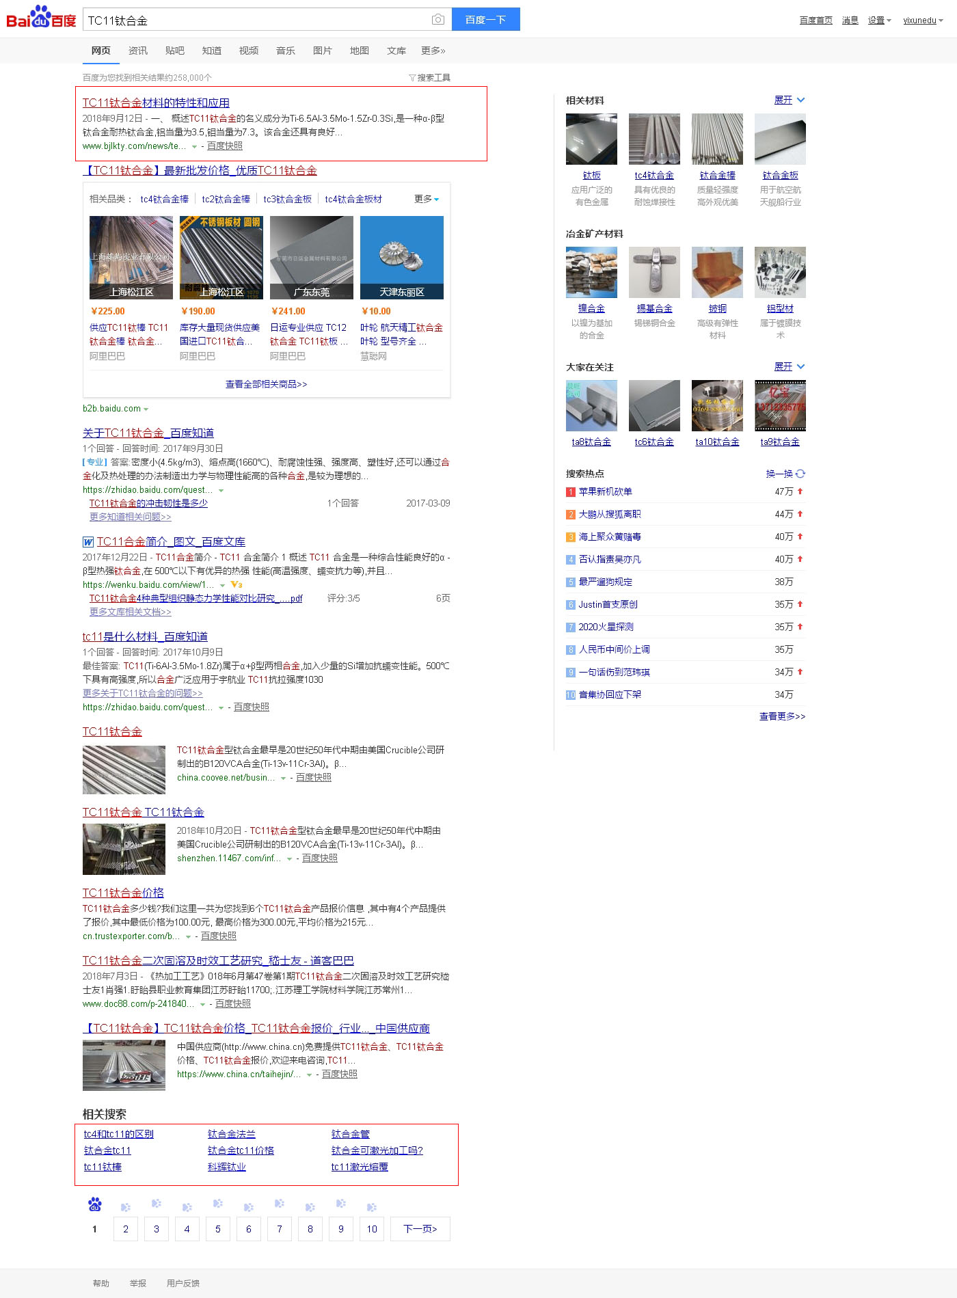The width and height of the screenshot is (957, 1298).
Task: Open the china.cn result thumbnail image
Action: (x=124, y=1065)
